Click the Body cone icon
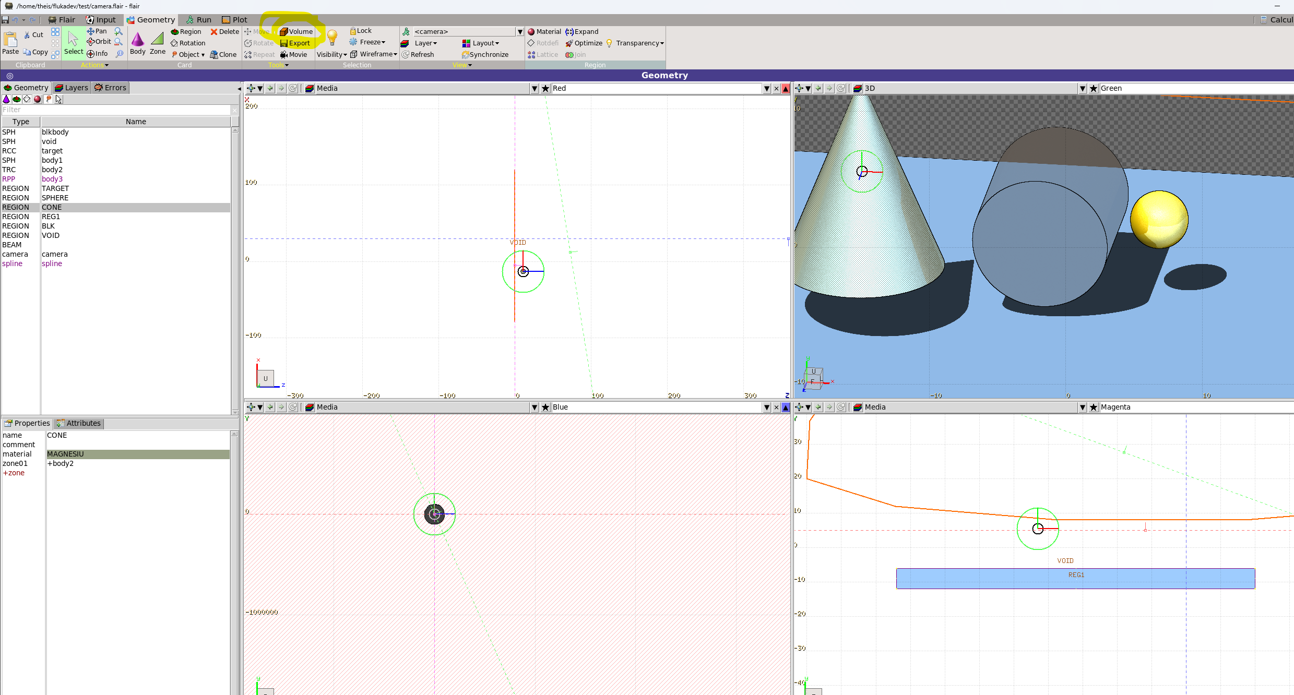Image resolution: width=1294 pixels, height=695 pixels. pyautogui.click(x=137, y=40)
